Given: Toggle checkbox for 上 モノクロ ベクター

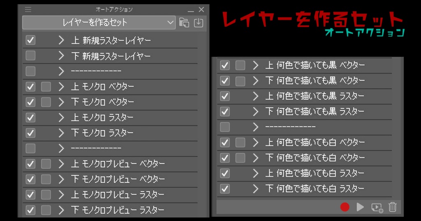Looking at the screenshot, I should coord(30,87).
